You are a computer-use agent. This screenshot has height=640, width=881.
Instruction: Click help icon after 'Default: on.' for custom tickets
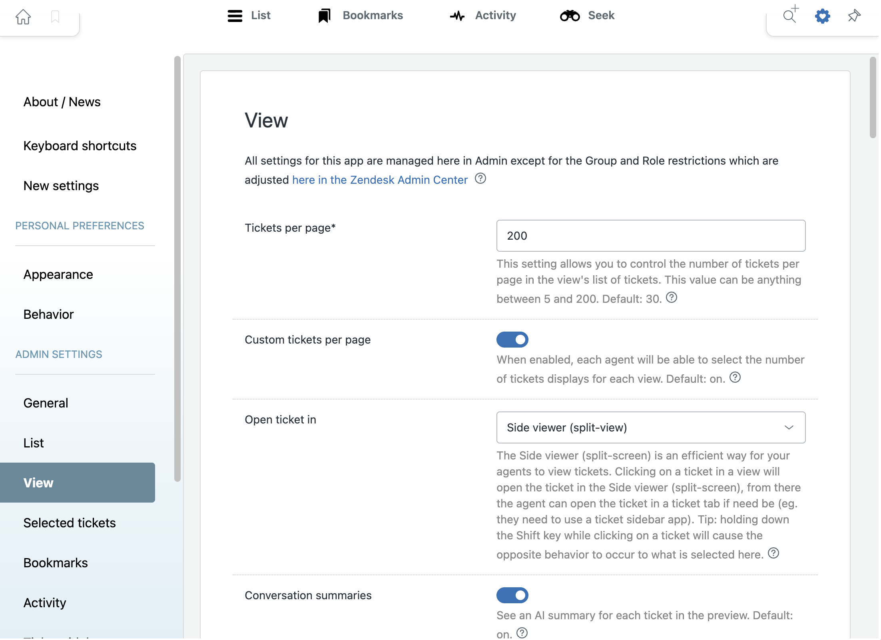(735, 378)
